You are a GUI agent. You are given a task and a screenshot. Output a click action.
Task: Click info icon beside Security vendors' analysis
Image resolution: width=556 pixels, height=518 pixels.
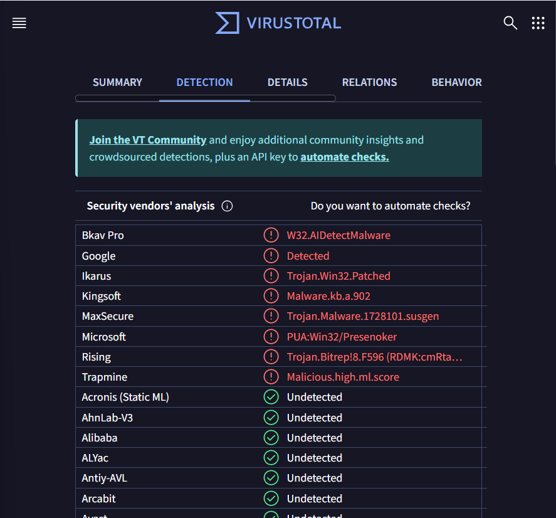(227, 206)
